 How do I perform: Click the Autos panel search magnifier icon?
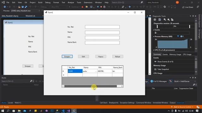(31, 81)
